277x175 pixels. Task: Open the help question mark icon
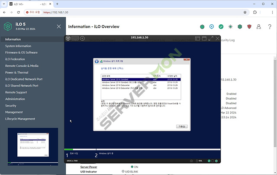coord(270,27)
